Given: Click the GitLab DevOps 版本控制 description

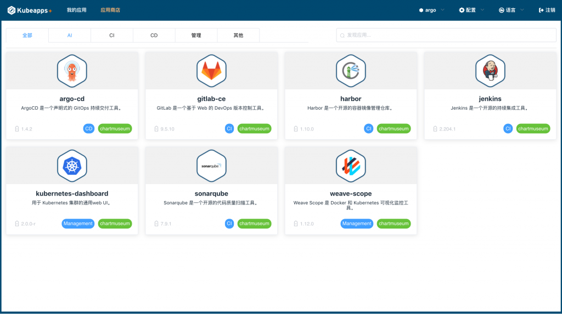Looking at the screenshot, I should click(x=211, y=108).
